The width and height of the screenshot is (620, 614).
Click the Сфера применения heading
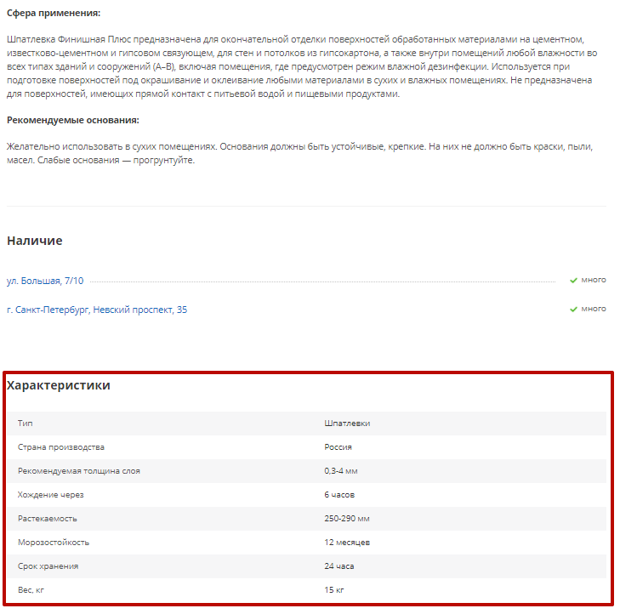point(54,13)
